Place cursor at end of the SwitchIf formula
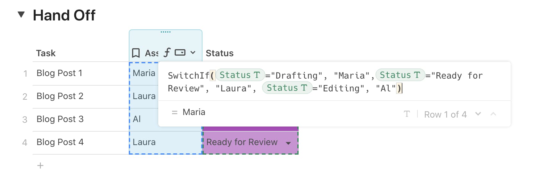This screenshot has width=544, height=177. 402,88
